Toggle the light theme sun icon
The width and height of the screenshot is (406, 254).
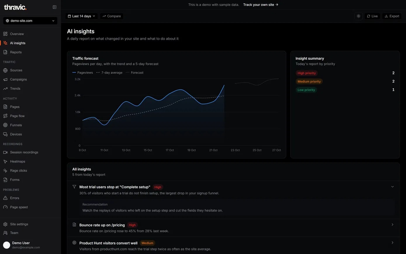359,16
